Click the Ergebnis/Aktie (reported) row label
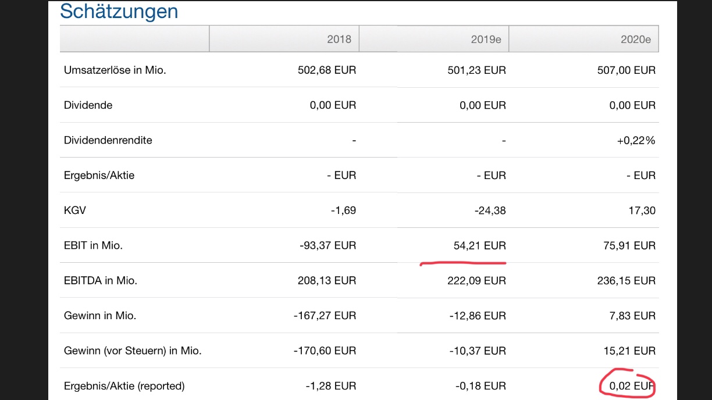Screen dimensions: 712x400 (124, 385)
